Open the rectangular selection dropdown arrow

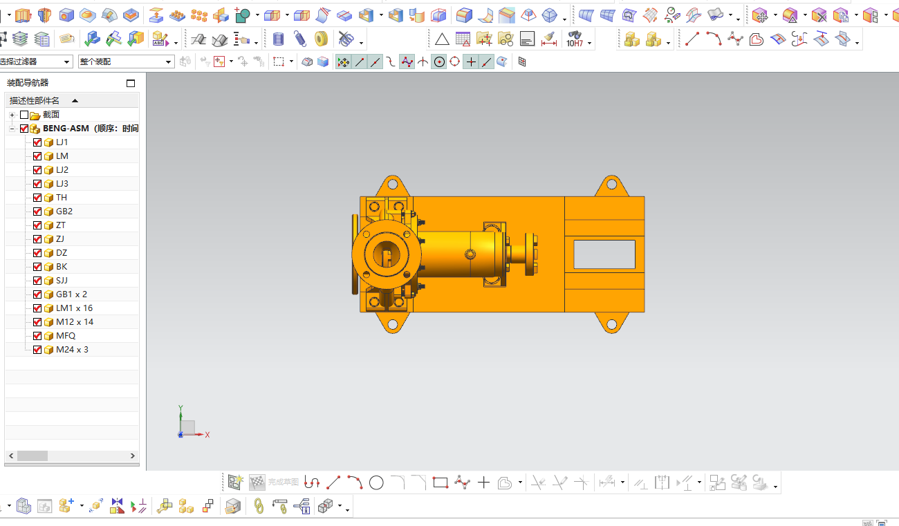pos(291,62)
